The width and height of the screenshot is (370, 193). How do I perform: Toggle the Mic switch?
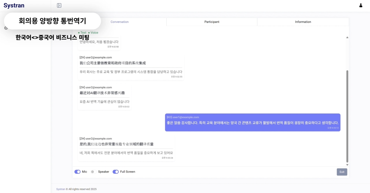77,172
